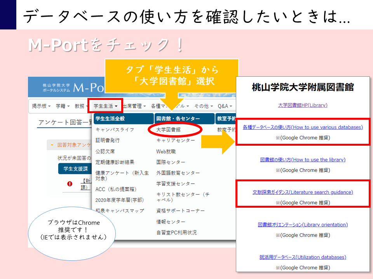Select 情報センター menu entry
The image size is (373, 279).
point(171,222)
